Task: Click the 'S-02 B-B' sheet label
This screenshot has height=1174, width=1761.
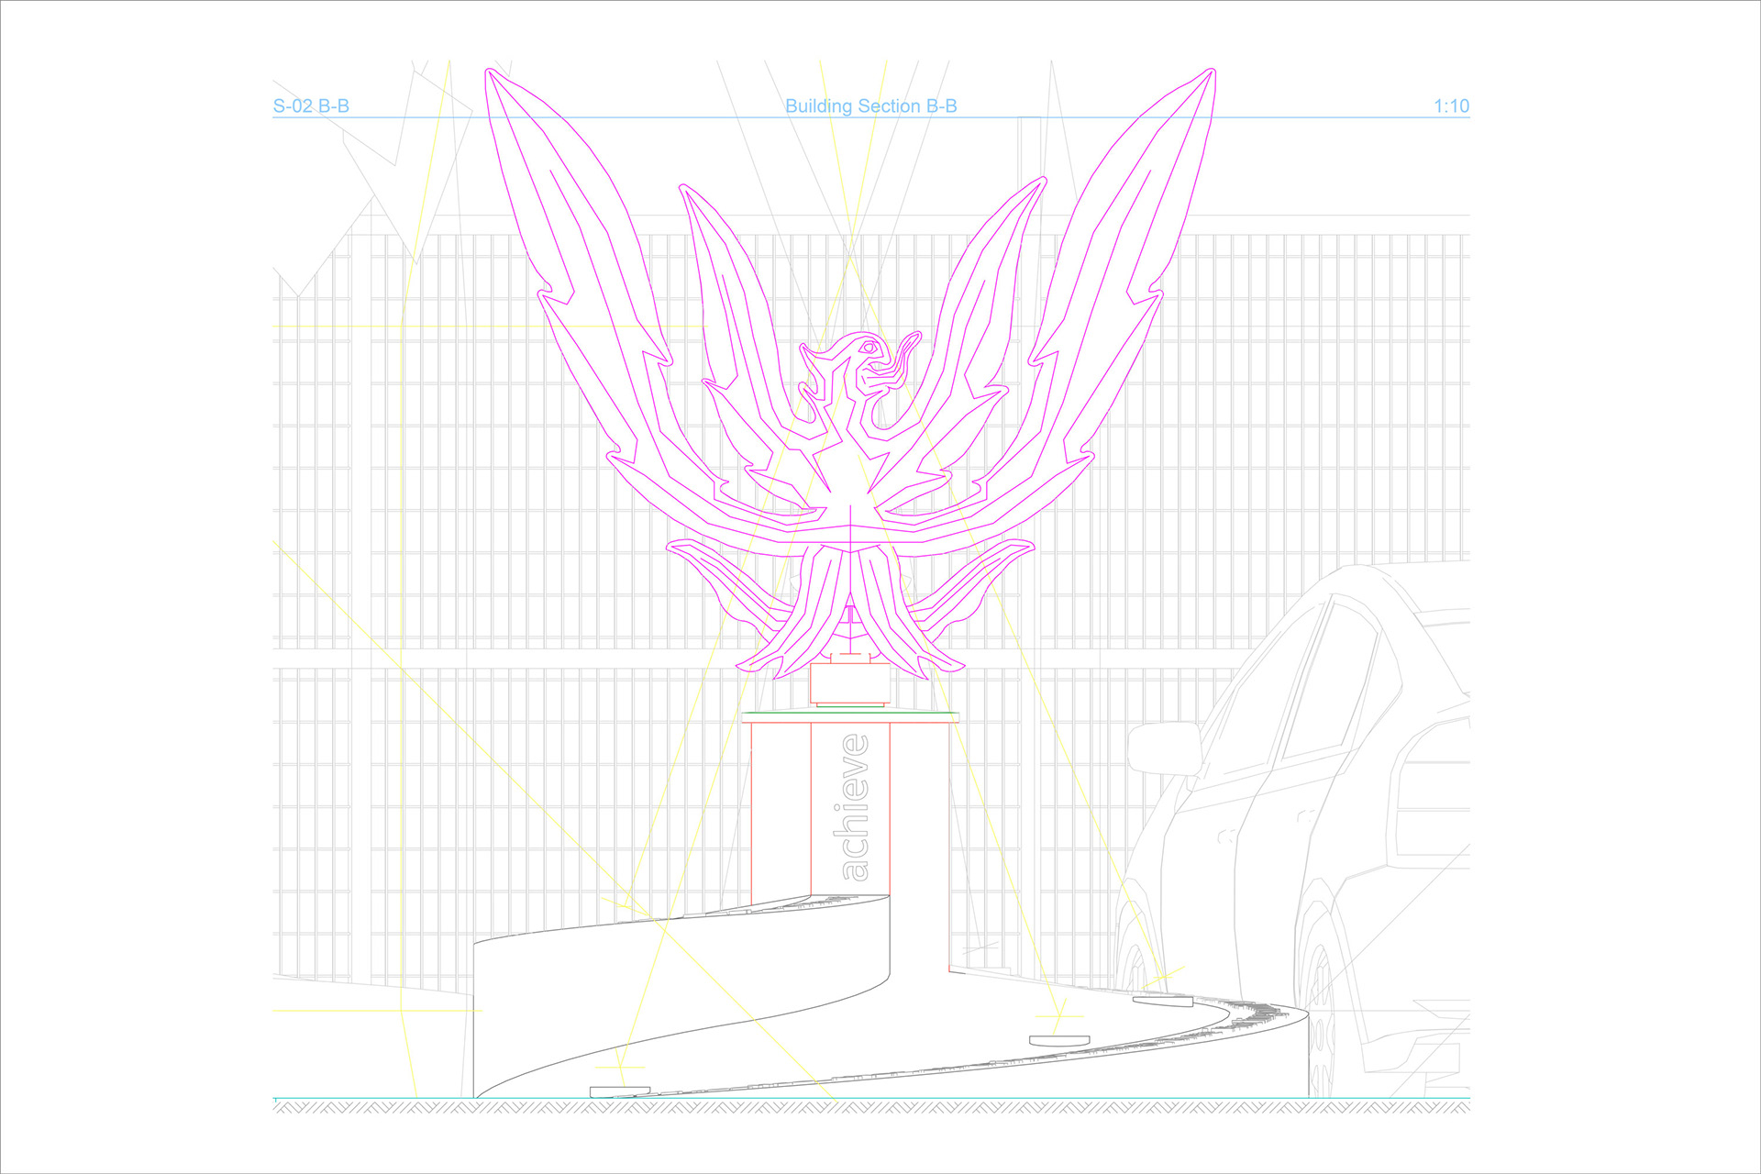Action: (x=311, y=106)
